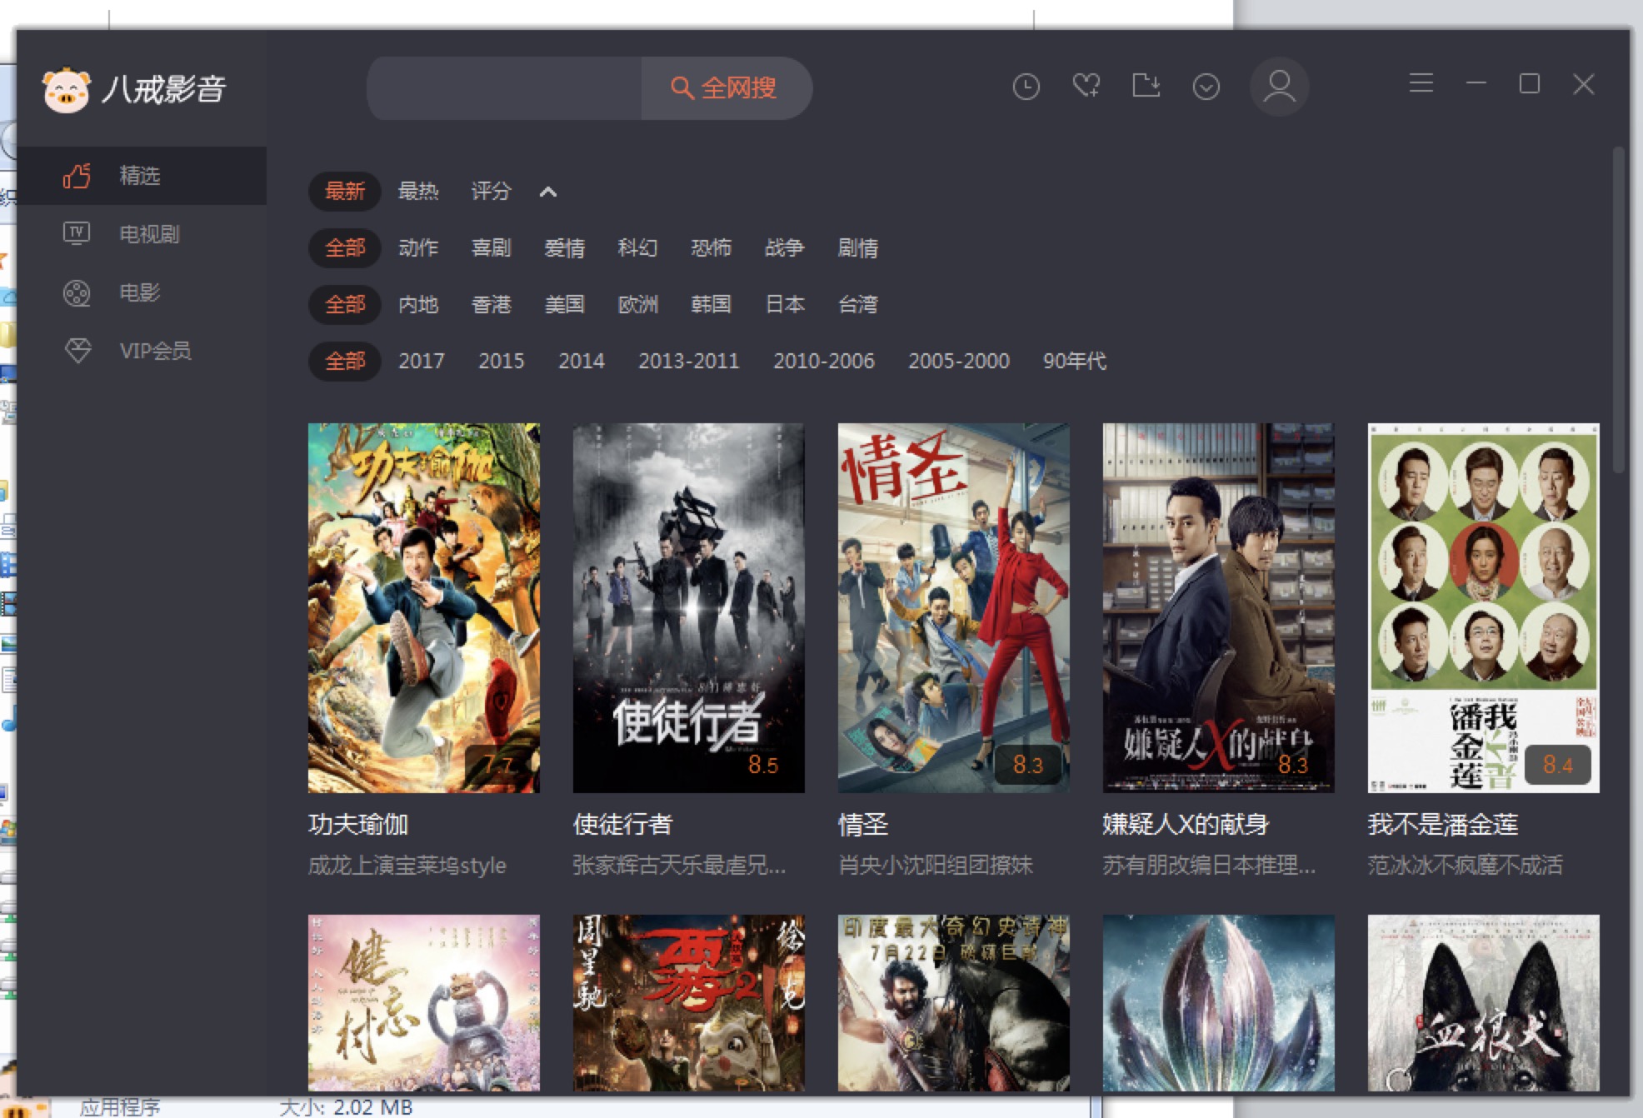Filter genre by 动作
Viewport: 1643px width, 1118px height.
coord(418,247)
